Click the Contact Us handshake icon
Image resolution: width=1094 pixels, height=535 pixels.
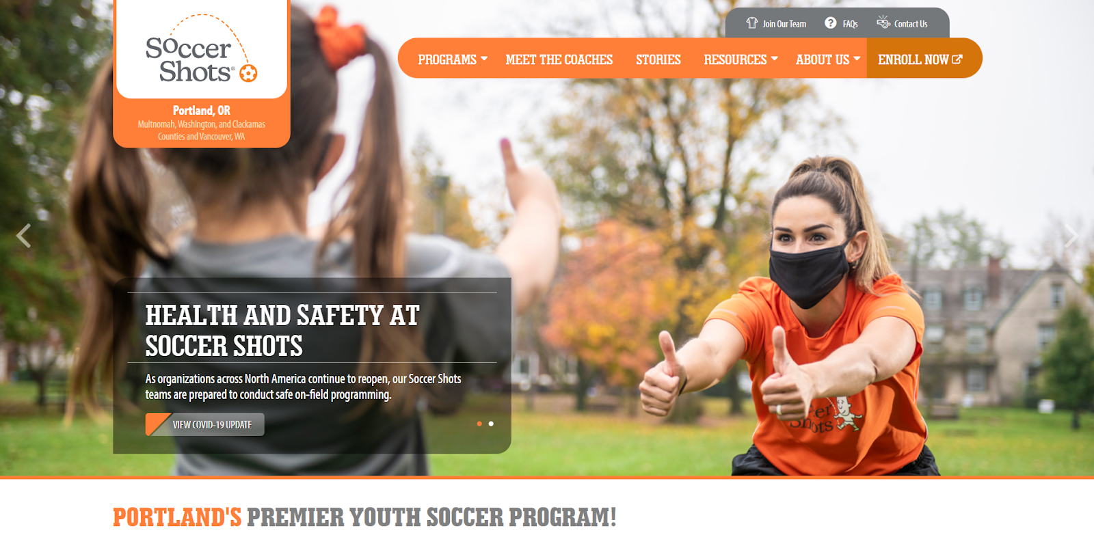[x=883, y=22]
